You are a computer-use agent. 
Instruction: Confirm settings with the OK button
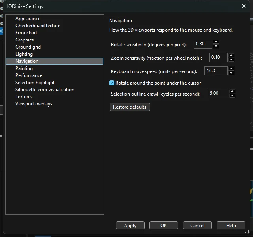tap(164, 225)
